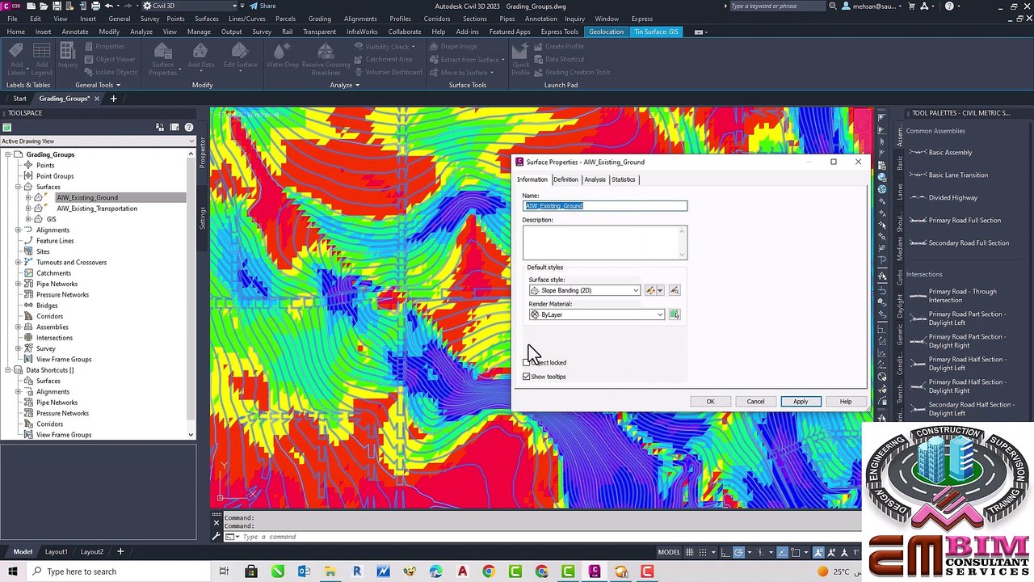Image resolution: width=1034 pixels, height=582 pixels.
Task: Expand the Alignments tree node
Action: pos(19,230)
